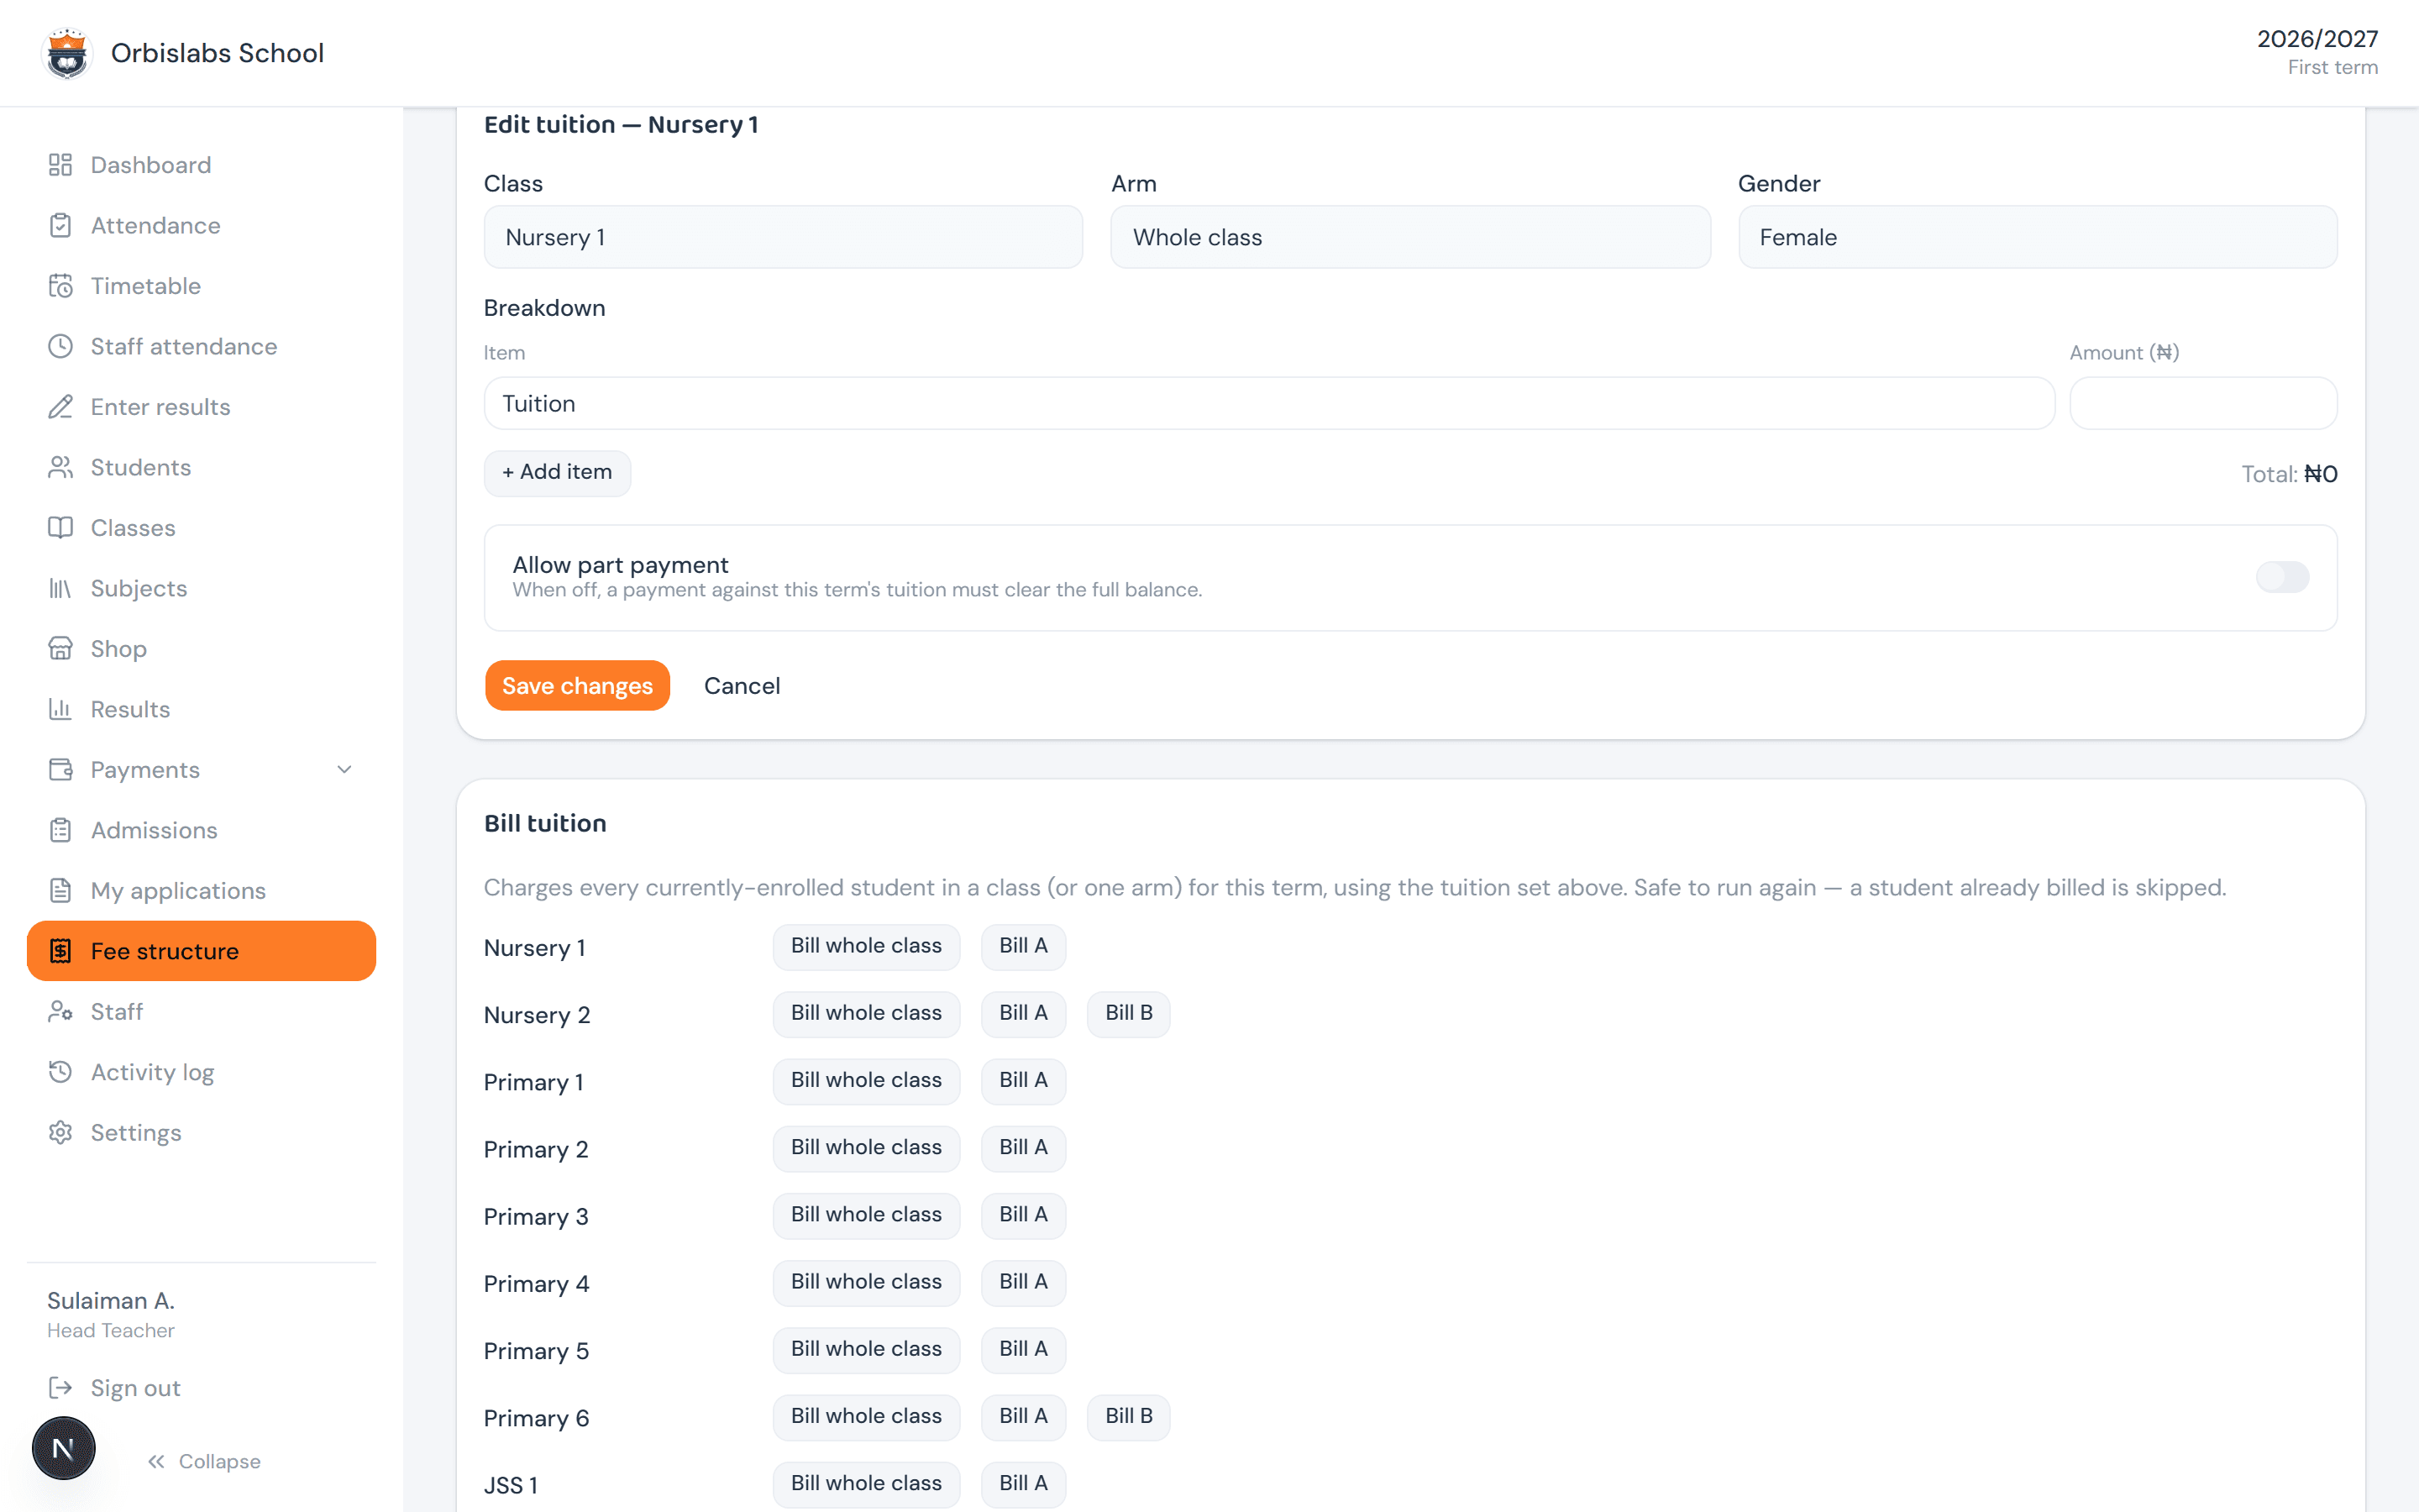Click Save changes
The width and height of the screenshot is (2419, 1512).
click(577, 686)
